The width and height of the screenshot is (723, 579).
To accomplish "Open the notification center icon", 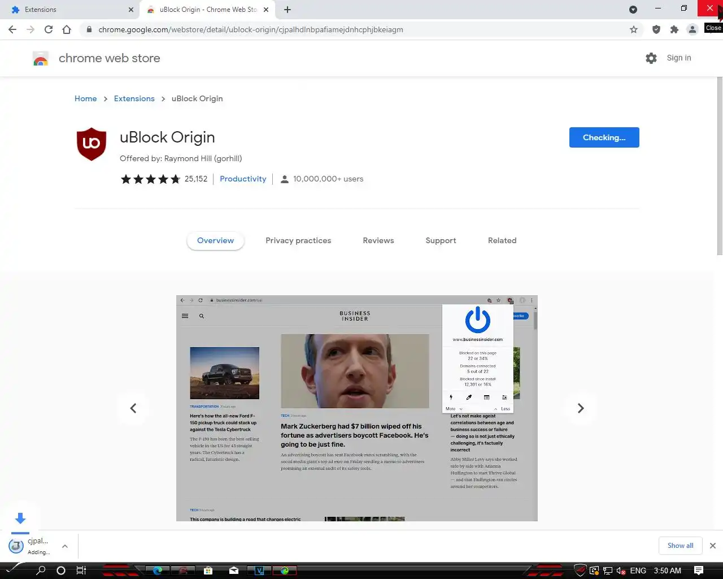I will 699,571.
